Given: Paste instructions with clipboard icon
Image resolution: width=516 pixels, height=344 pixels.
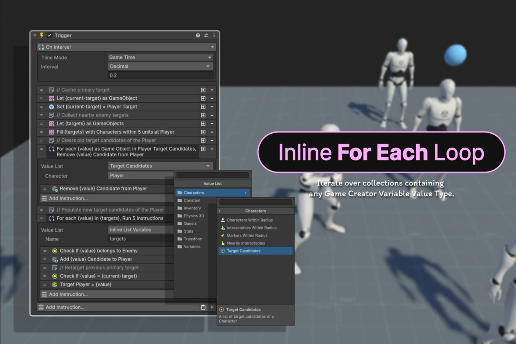Looking at the screenshot, I should coord(203,307).
